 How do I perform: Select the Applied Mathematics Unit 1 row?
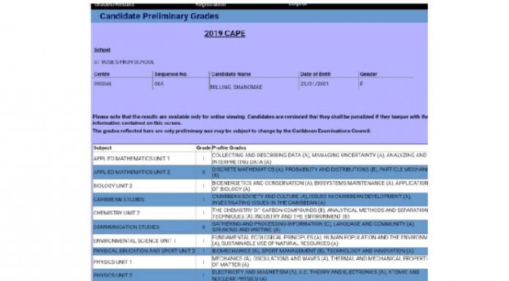(260, 158)
